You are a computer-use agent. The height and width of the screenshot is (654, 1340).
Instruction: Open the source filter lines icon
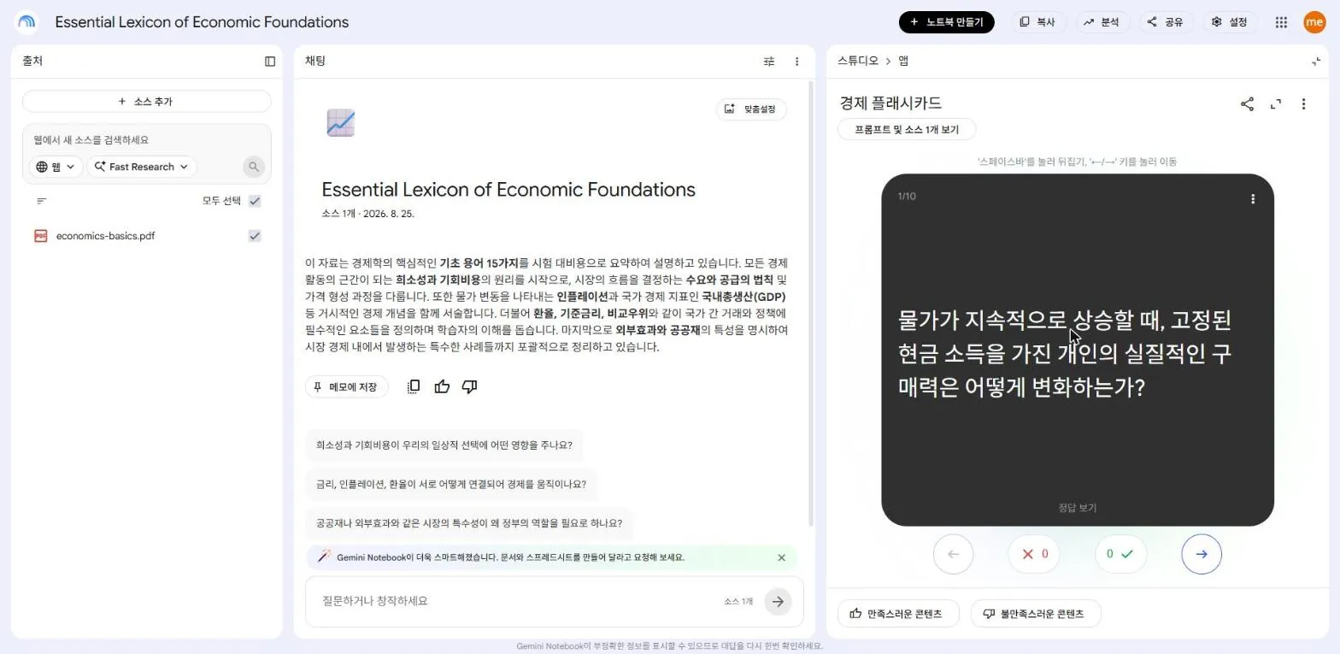(42, 201)
